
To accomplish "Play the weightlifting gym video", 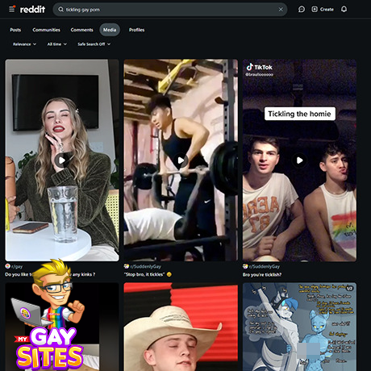I will [x=181, y=160].
